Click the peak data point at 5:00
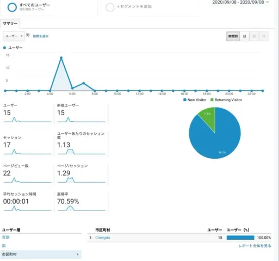 pyautogui.click(x=61, y=58)
